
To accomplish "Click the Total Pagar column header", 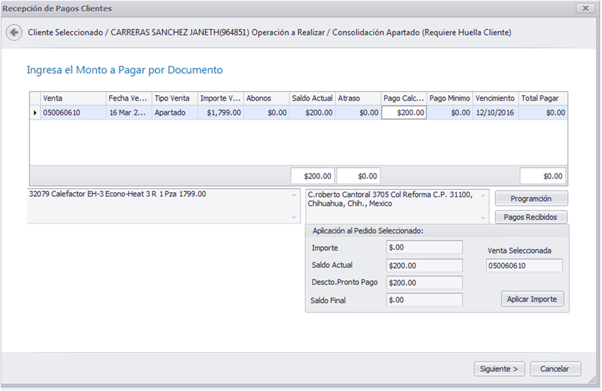I will click(x=543, y=98).
